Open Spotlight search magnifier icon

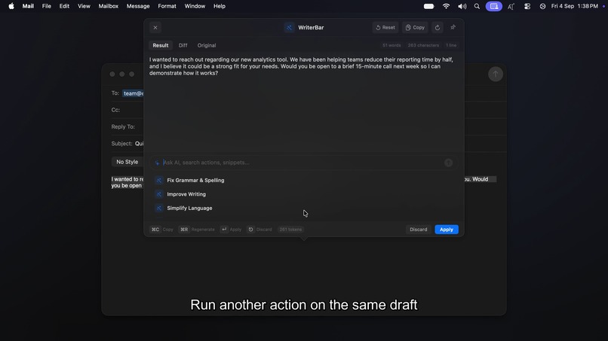pyautogui.click(x=477, y=6)
